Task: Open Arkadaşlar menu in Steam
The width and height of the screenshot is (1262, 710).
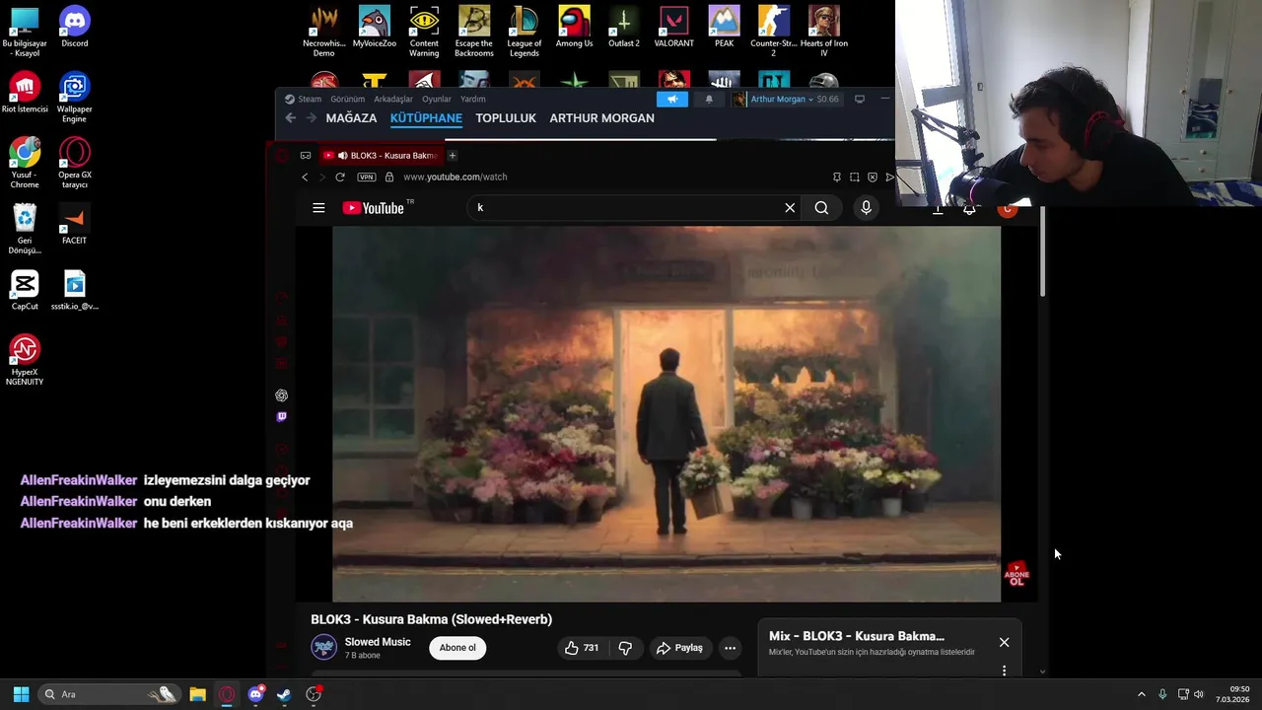Action: [392, 99]
